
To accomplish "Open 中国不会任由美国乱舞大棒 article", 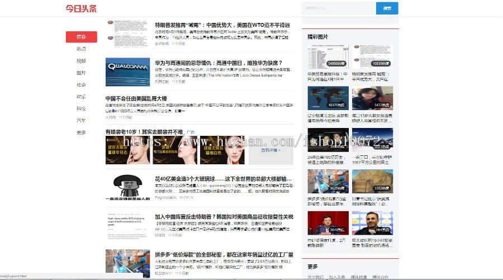I will pos(136,98).
